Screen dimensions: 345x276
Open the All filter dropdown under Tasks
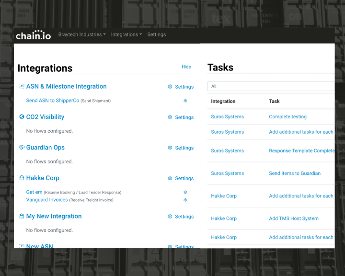271,86
